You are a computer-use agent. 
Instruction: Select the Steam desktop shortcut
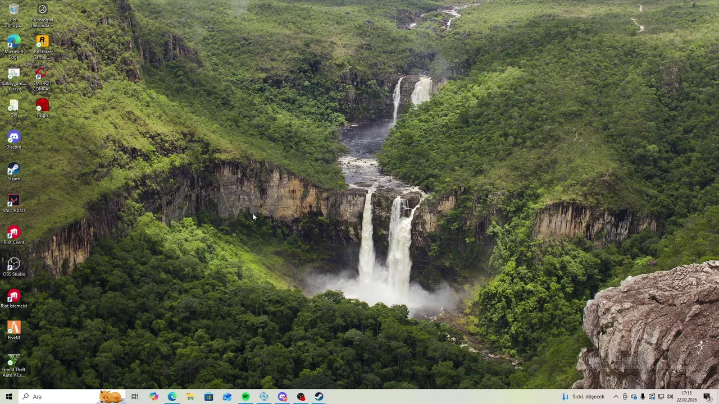(13, 172)
